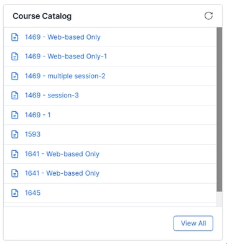
Task: Click the scrollbar track below the thumb
Action: click(x=219, y=199)
